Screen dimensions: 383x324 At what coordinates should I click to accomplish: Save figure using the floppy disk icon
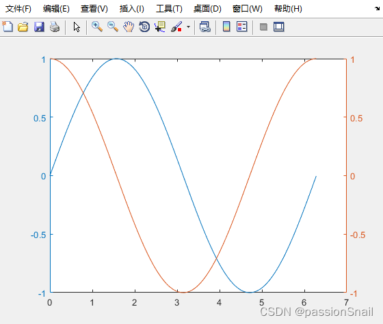tap(39, 27)
